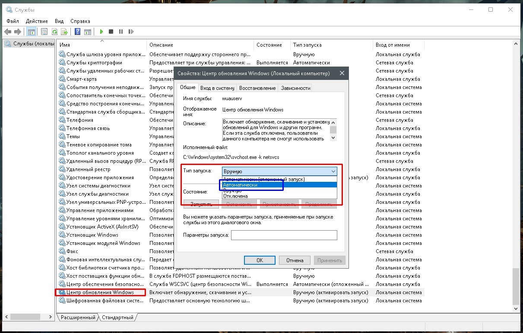The image size is (523, 333).
Task: Click the gear icon beside Темы
Action: (x=62, y=136)
